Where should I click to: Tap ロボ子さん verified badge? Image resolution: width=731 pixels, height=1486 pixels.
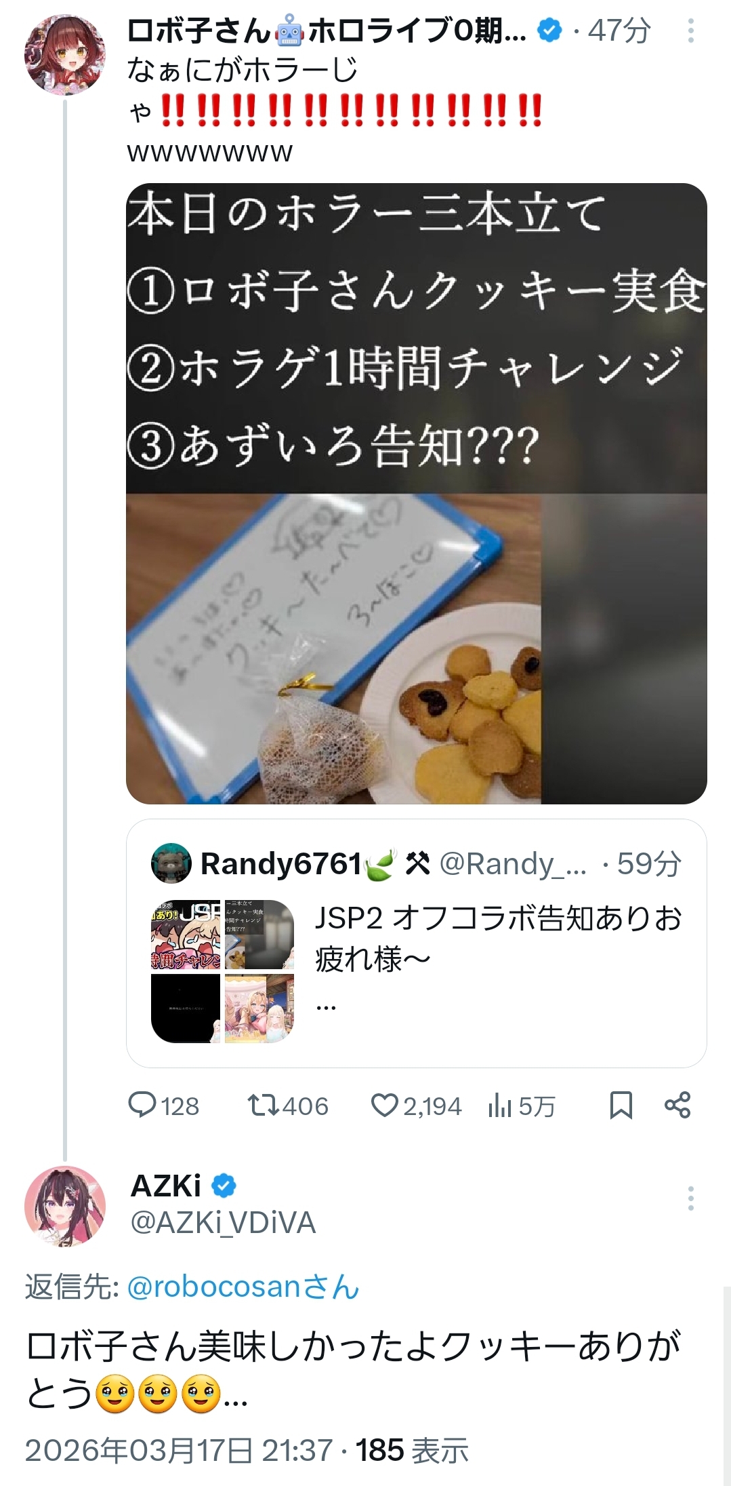coord(549,31)
